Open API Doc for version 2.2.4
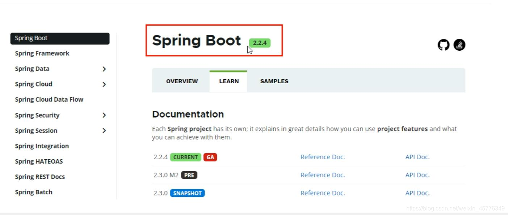The width and height of the screenshot is (508, 215). coord(417,157)
